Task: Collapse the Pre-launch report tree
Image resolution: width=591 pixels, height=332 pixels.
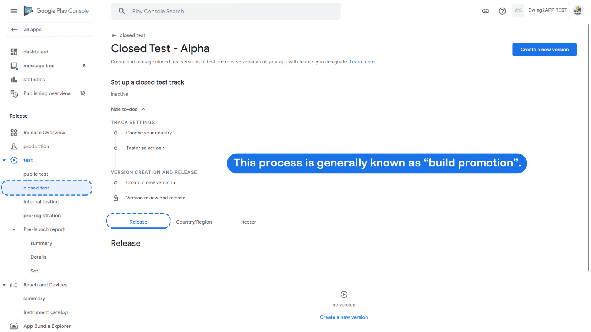Action: 14,229
